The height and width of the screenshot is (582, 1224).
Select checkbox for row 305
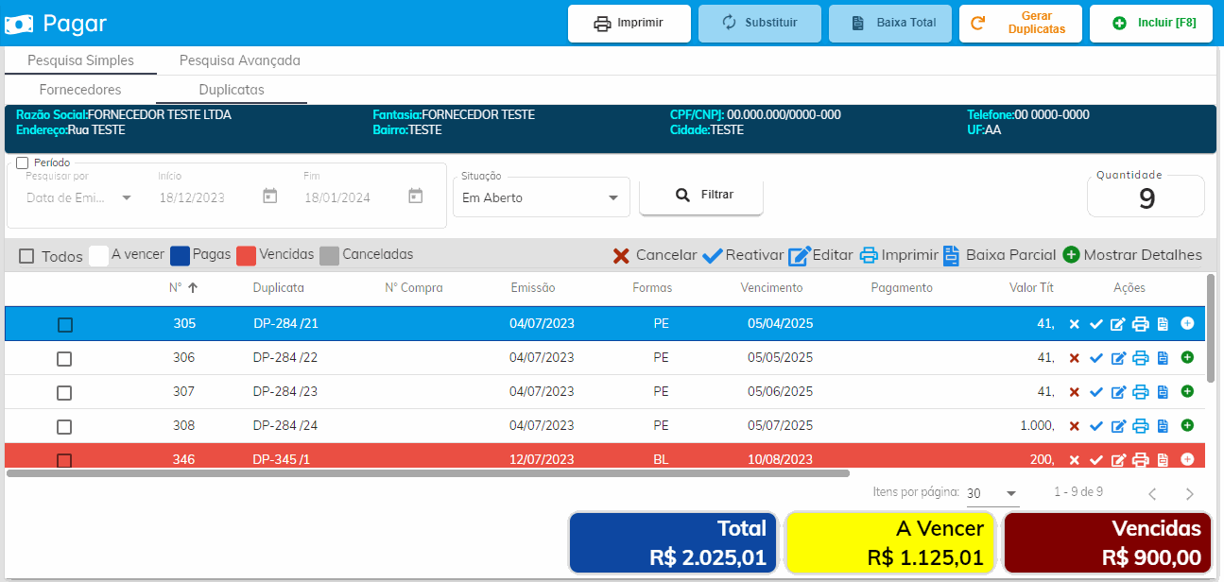point(64,325)
